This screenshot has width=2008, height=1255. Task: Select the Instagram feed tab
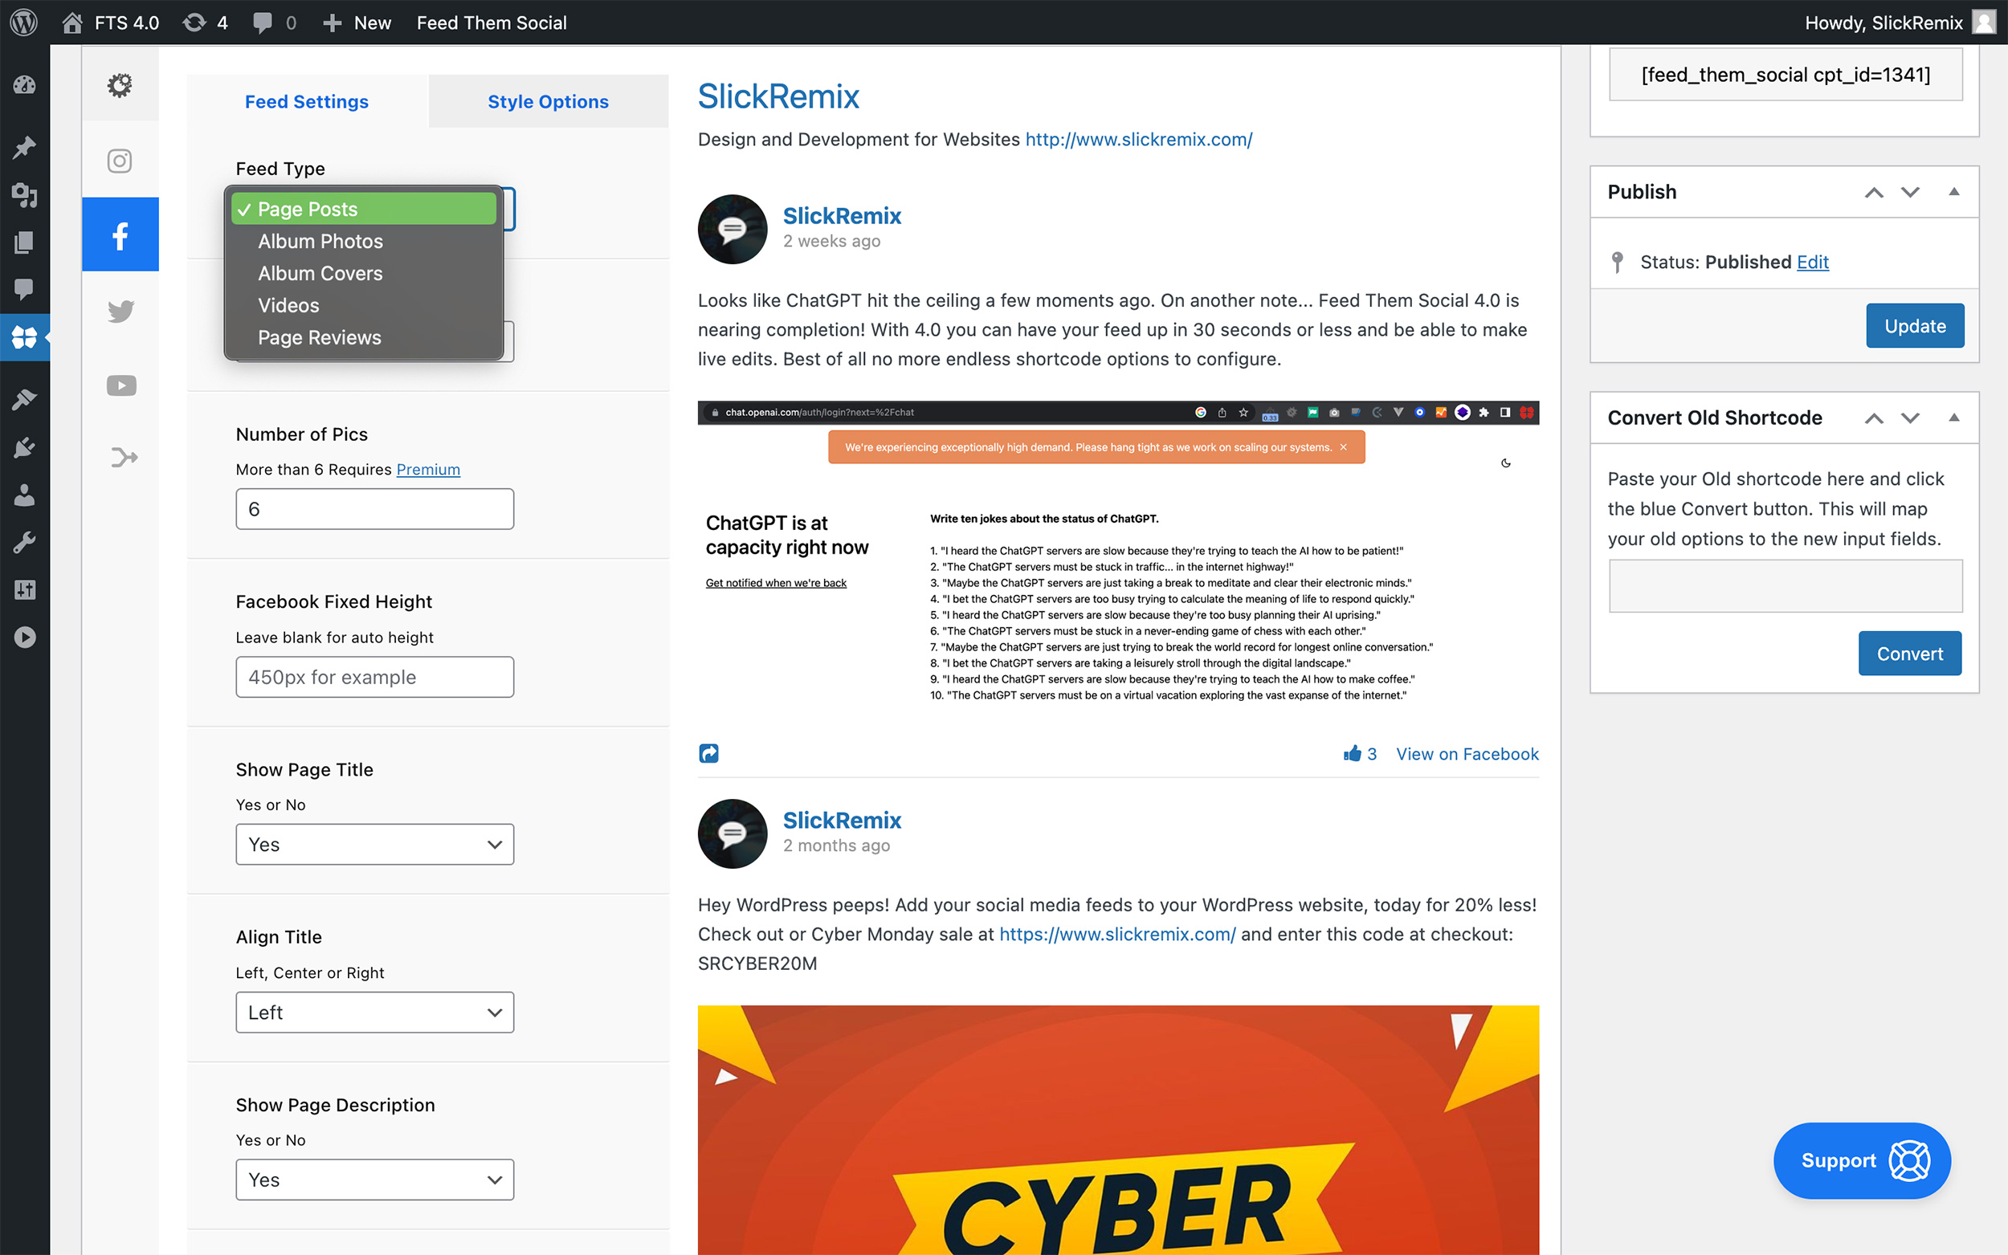click(x=120, y=161)
